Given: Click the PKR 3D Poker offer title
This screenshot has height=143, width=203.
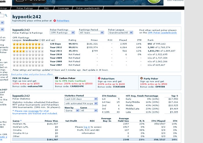Looking at the screenshot, I should (x=21, y=78).
